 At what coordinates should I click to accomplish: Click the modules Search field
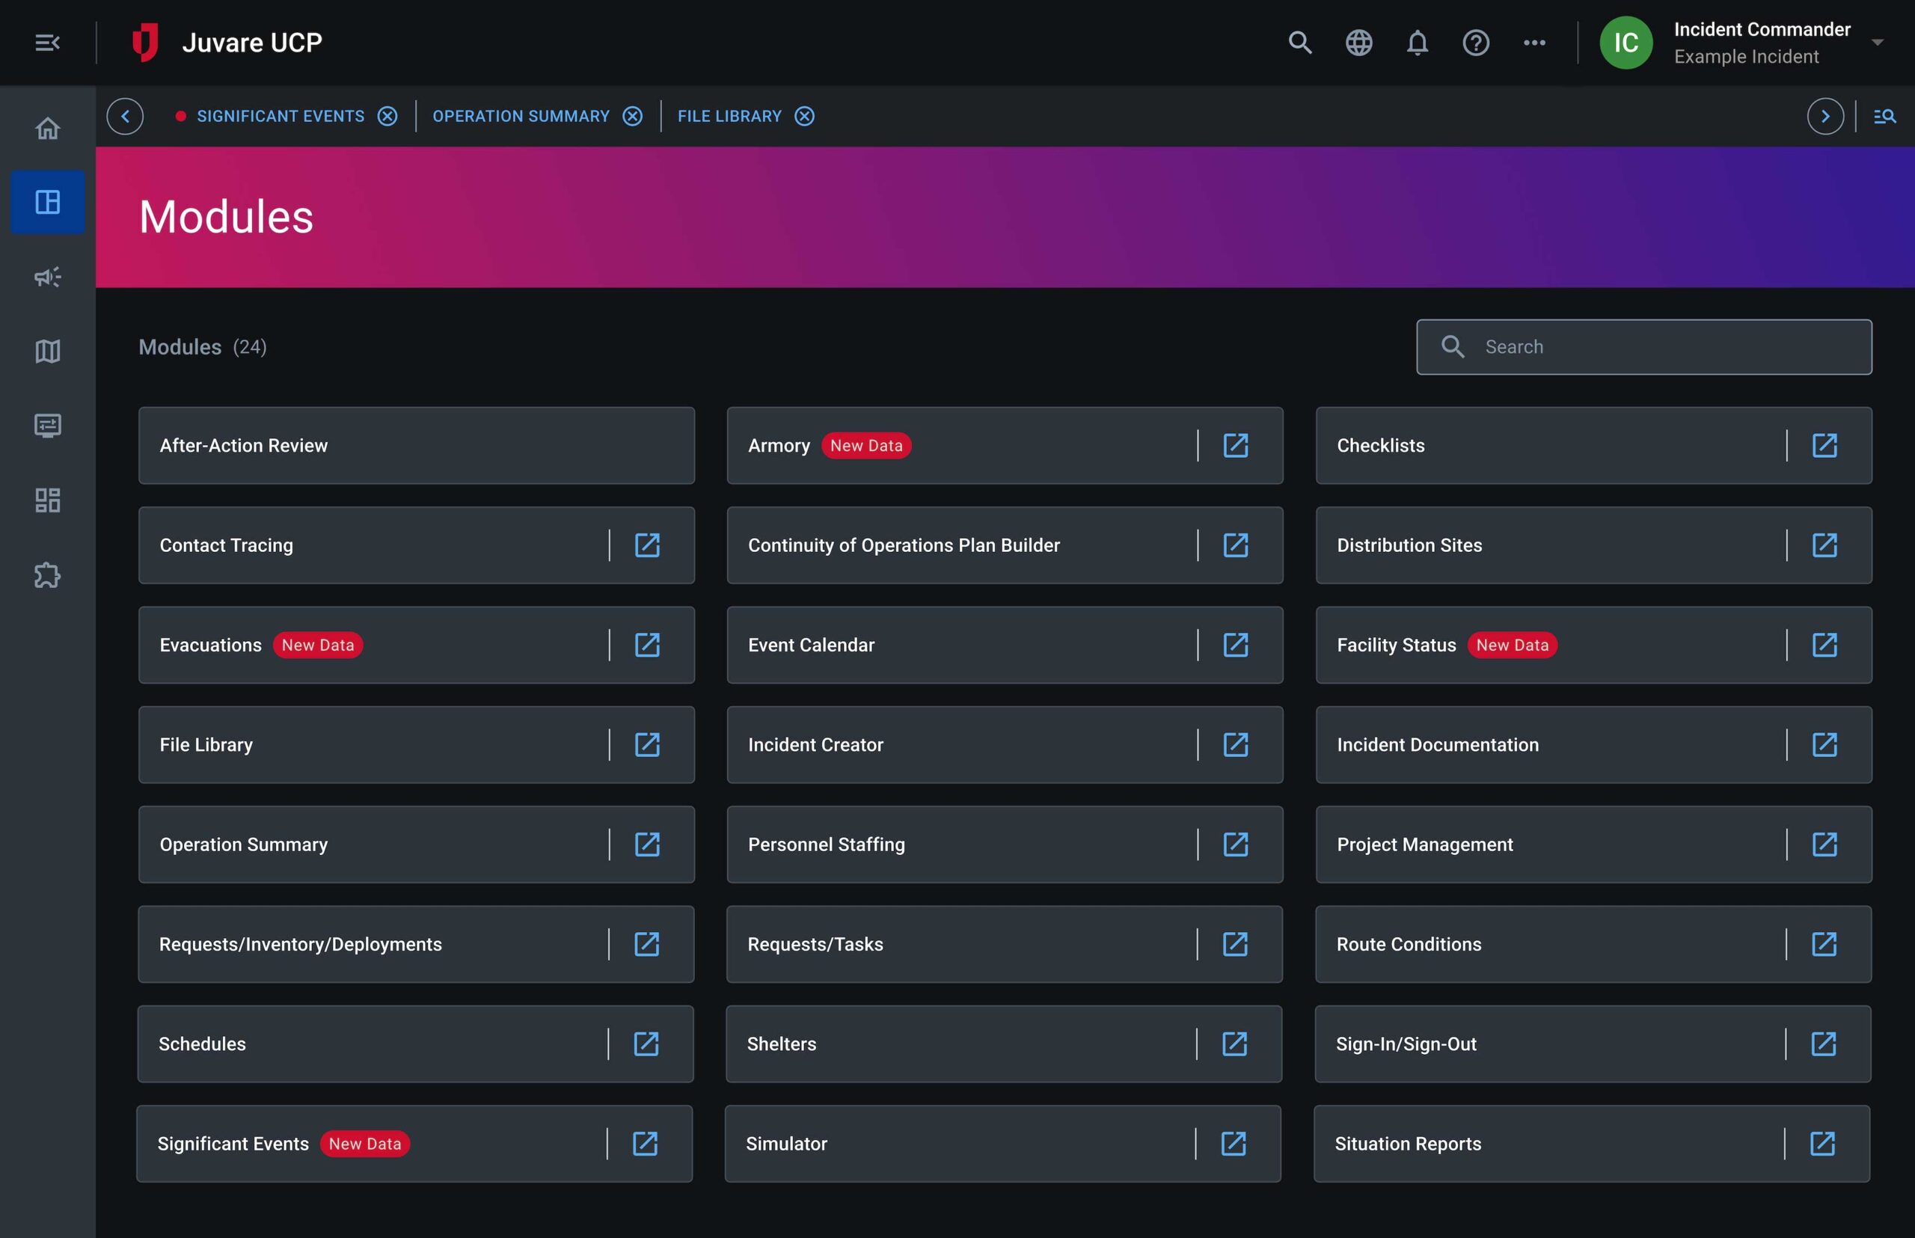(1644, 346)
